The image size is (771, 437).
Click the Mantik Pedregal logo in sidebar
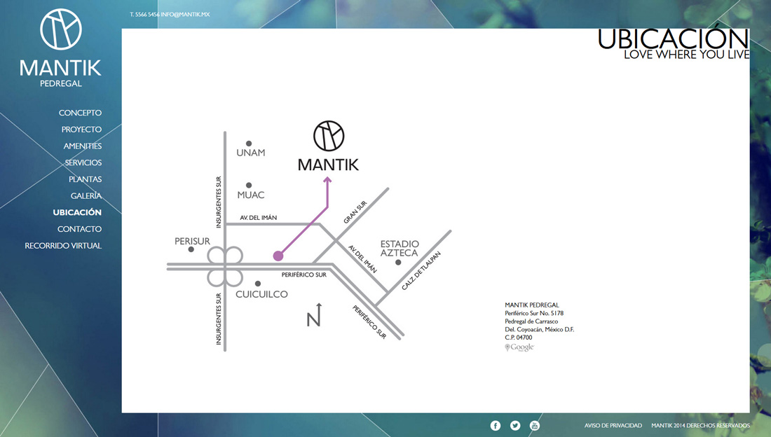[60, 48]
